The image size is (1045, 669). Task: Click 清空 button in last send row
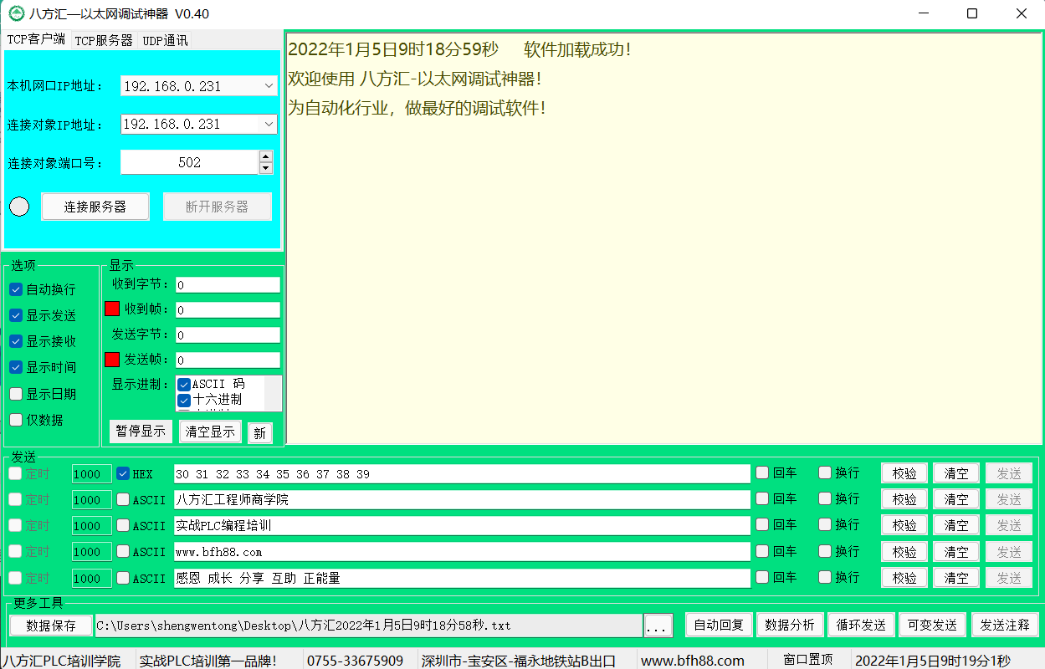pos(956,577)
